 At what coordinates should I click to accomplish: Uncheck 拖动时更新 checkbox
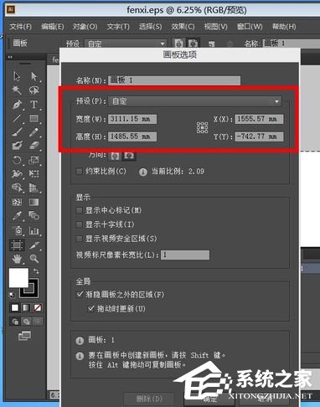[90, 308]
